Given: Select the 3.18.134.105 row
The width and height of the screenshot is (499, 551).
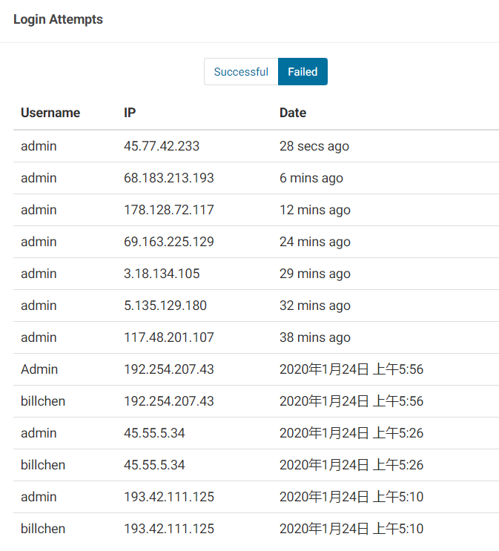Looking at the screenshot, I should pyautogui.click(x=257, y=274).
